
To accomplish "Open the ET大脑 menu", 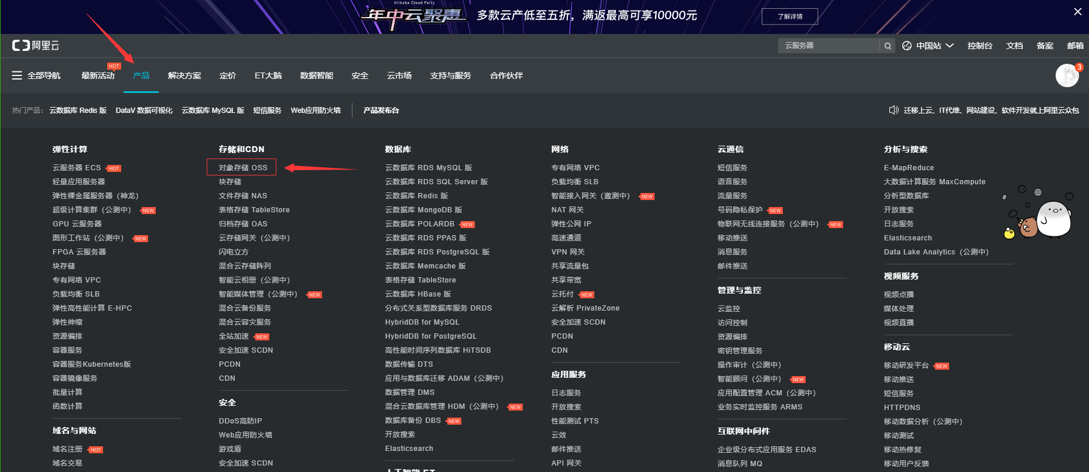I will coord(268,75).
